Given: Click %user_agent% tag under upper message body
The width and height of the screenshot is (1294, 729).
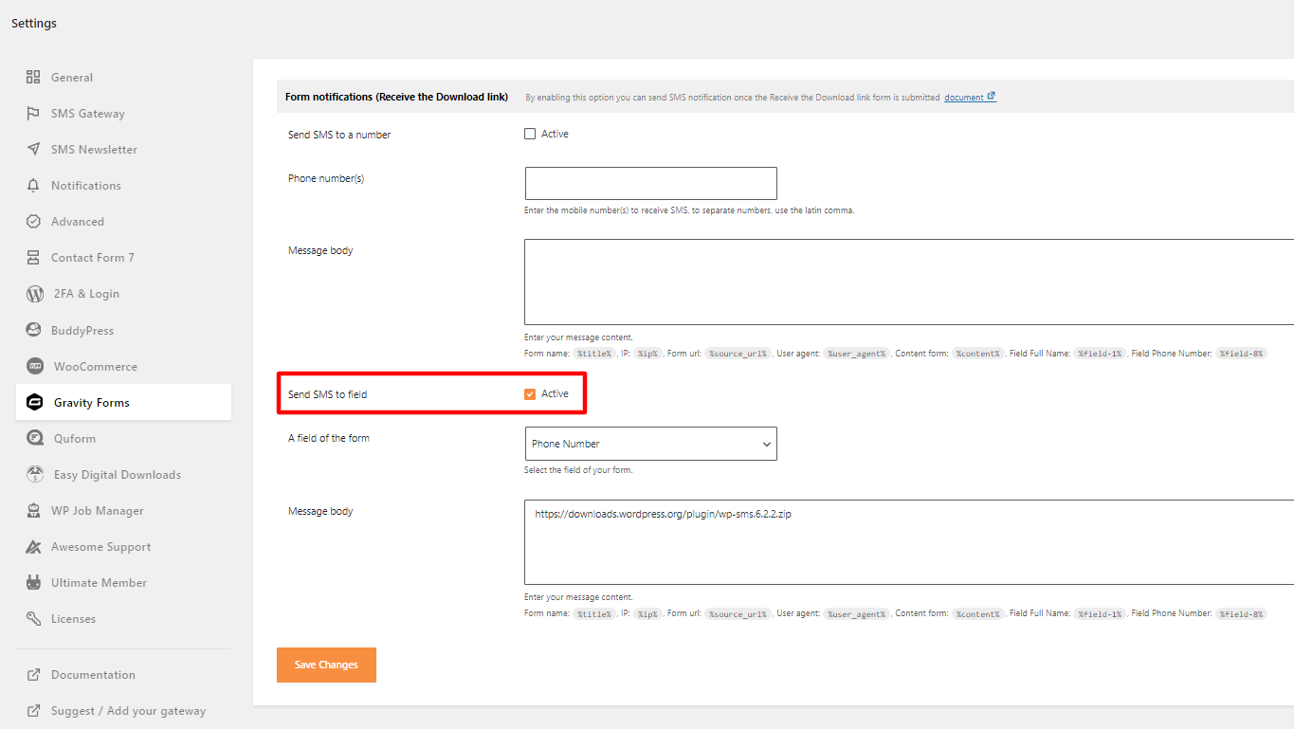Looking at the screenshot, I should (x=856, y=354).
